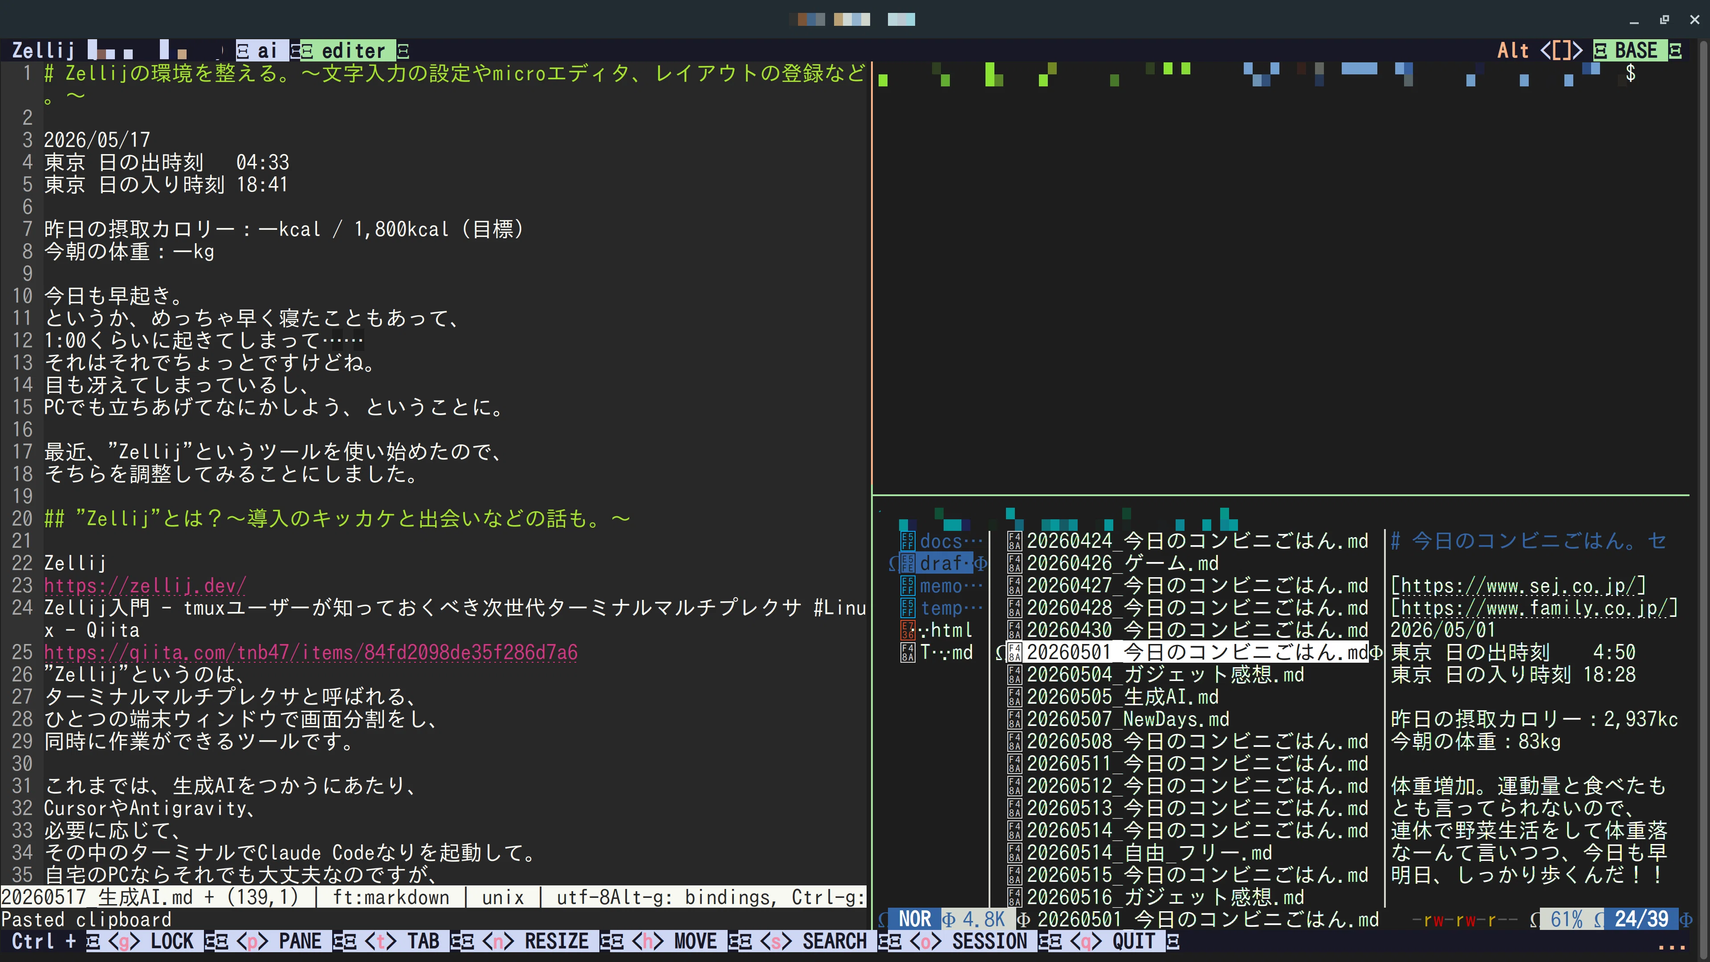Screen dimensions: 1710x962
Task: Click the ft:markdown entry in editor status line
Action: point(391,897)
